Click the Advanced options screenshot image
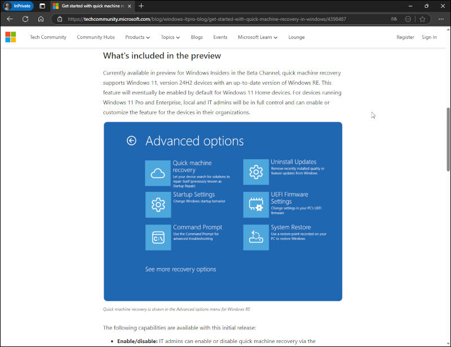Screen dimensions: 451x347 click(x=223, y=212)
